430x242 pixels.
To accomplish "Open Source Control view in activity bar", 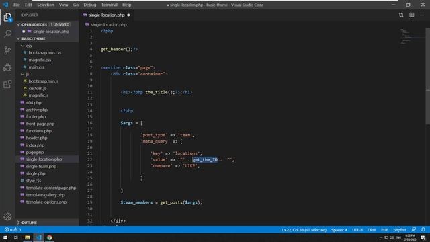I will (x=7, y=50).
